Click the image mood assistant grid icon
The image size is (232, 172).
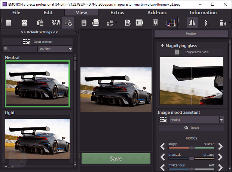[163, 119]
